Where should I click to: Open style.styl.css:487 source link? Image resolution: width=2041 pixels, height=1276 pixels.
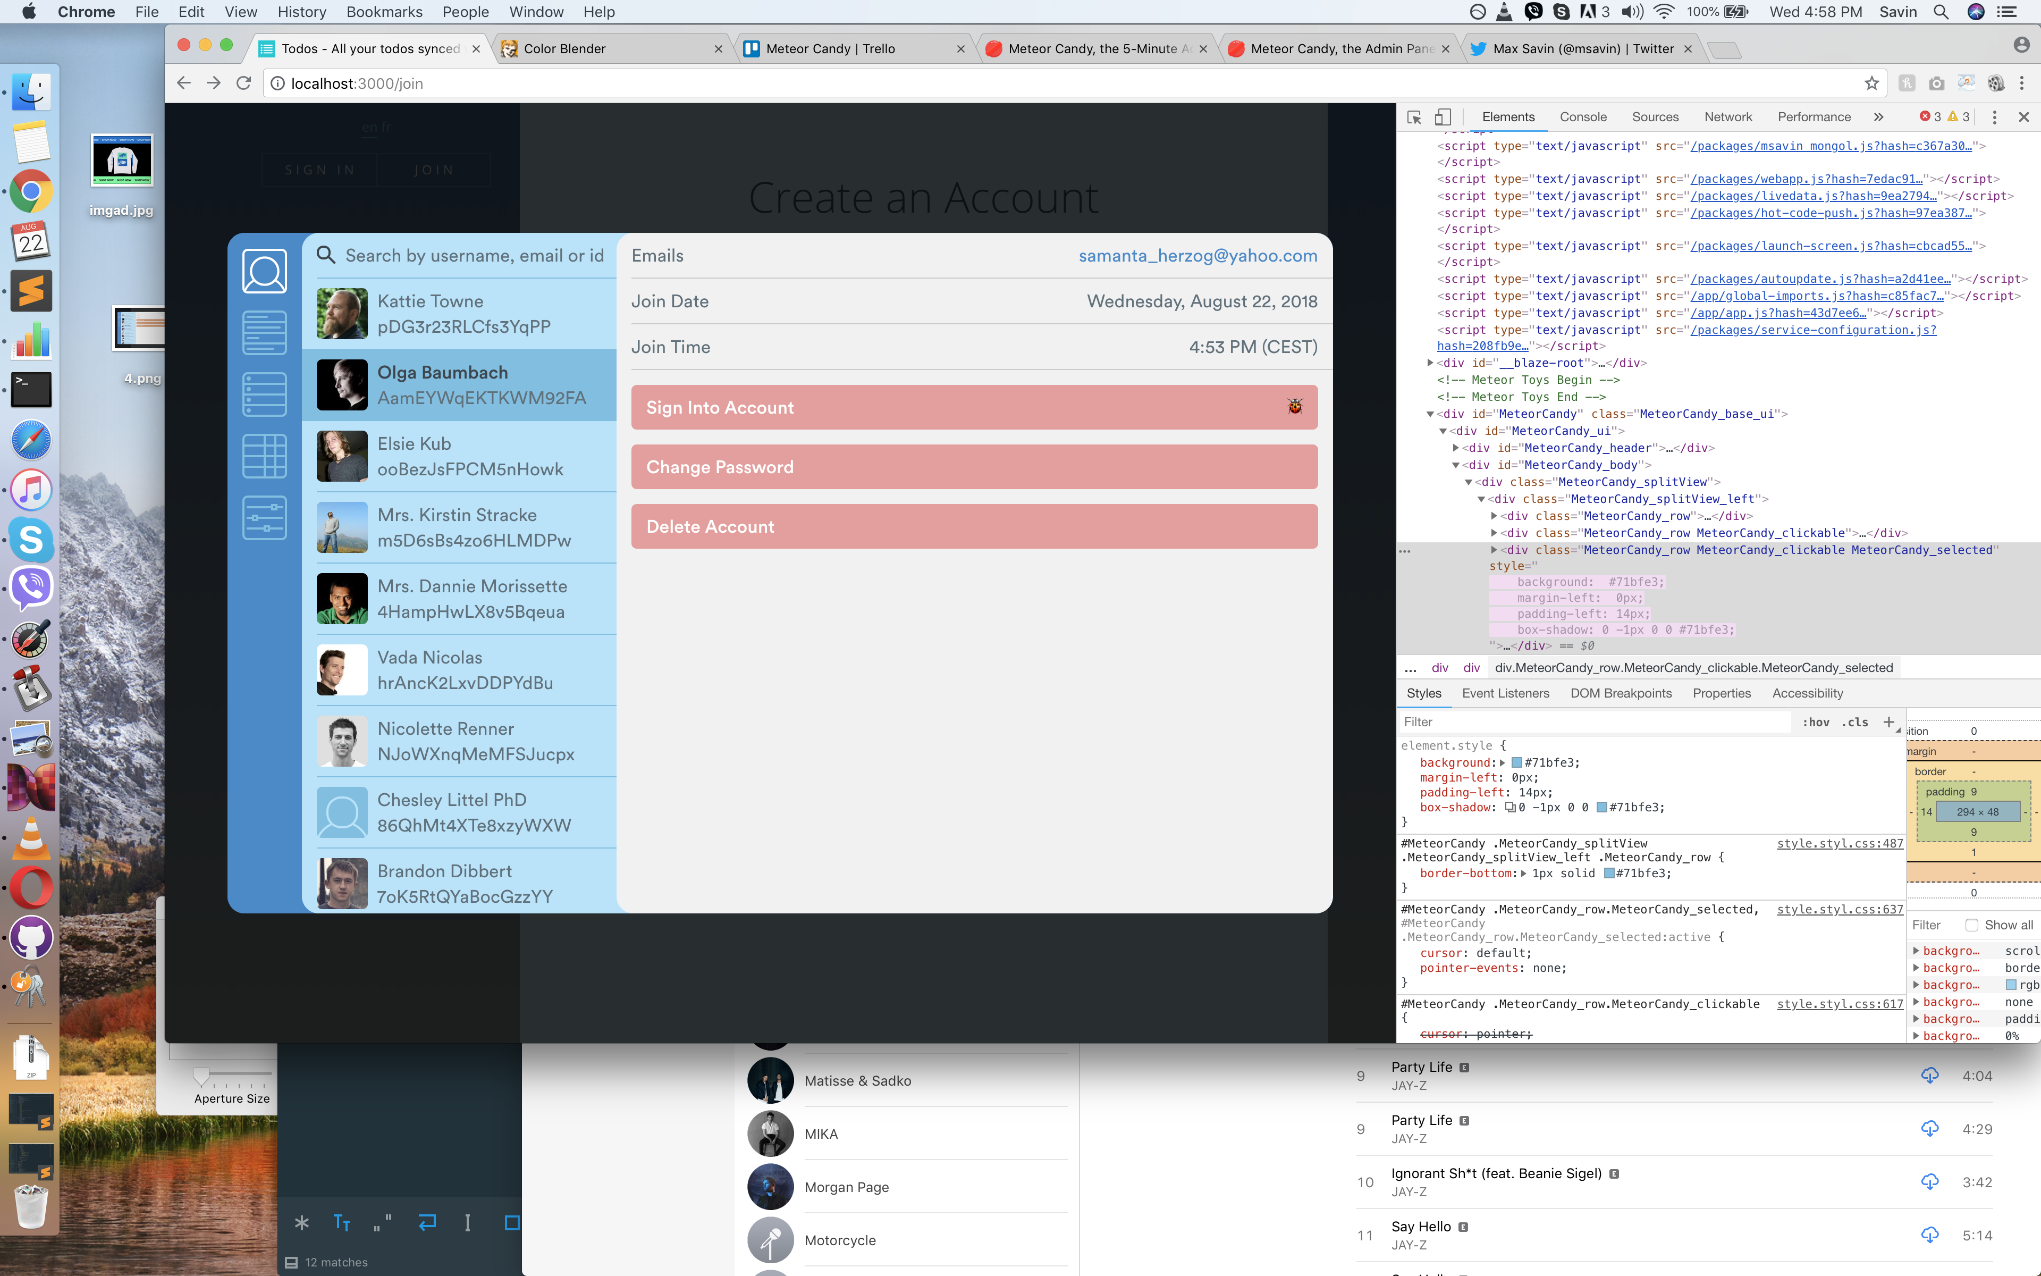[1840, 843]
